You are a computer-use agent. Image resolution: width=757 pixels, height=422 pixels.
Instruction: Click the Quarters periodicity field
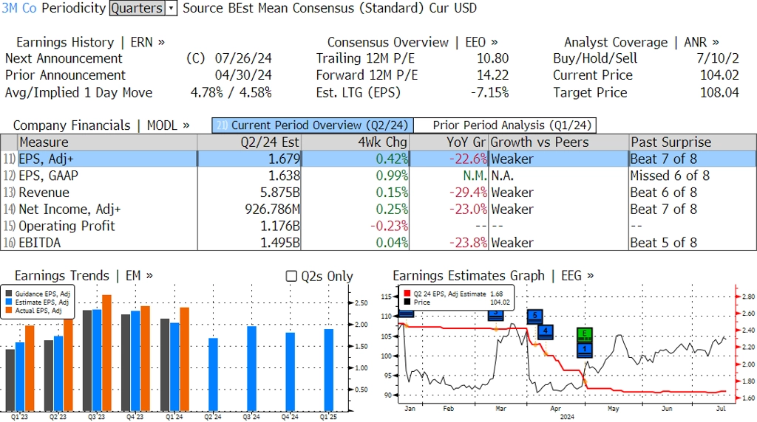pos(137,8)
